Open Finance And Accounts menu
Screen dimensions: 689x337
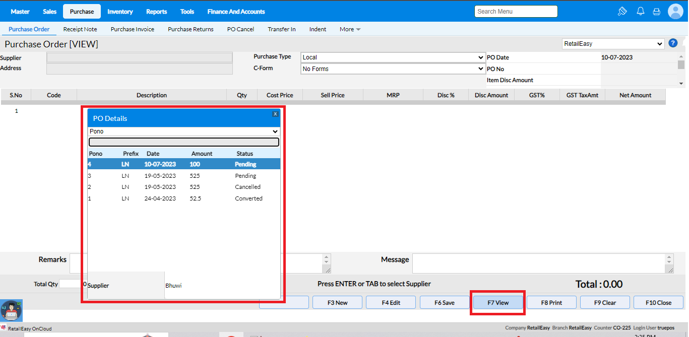point(236,12)
